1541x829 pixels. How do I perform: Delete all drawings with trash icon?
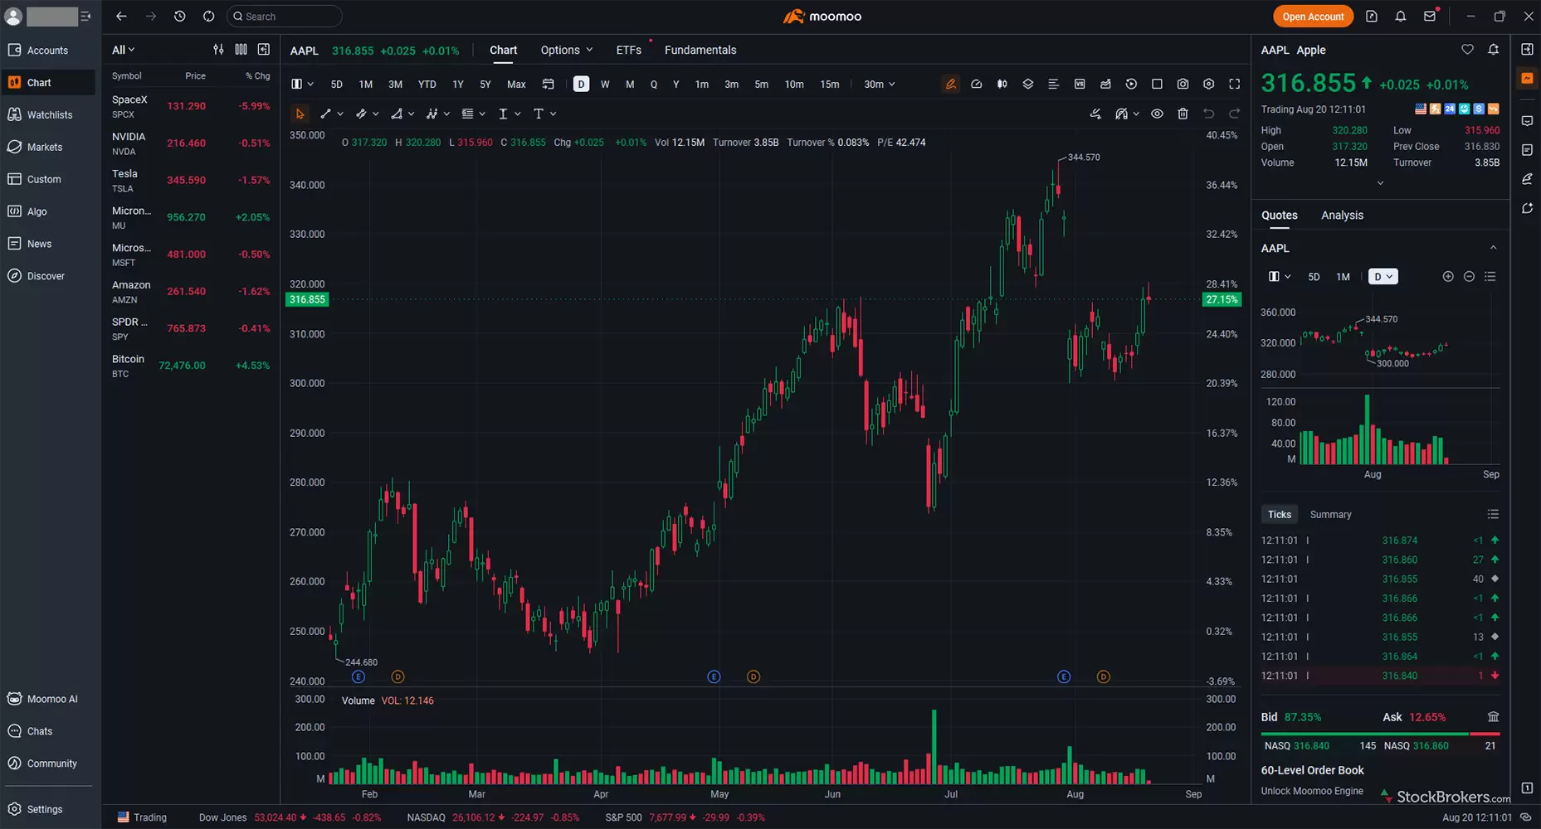pos(1183,114)
